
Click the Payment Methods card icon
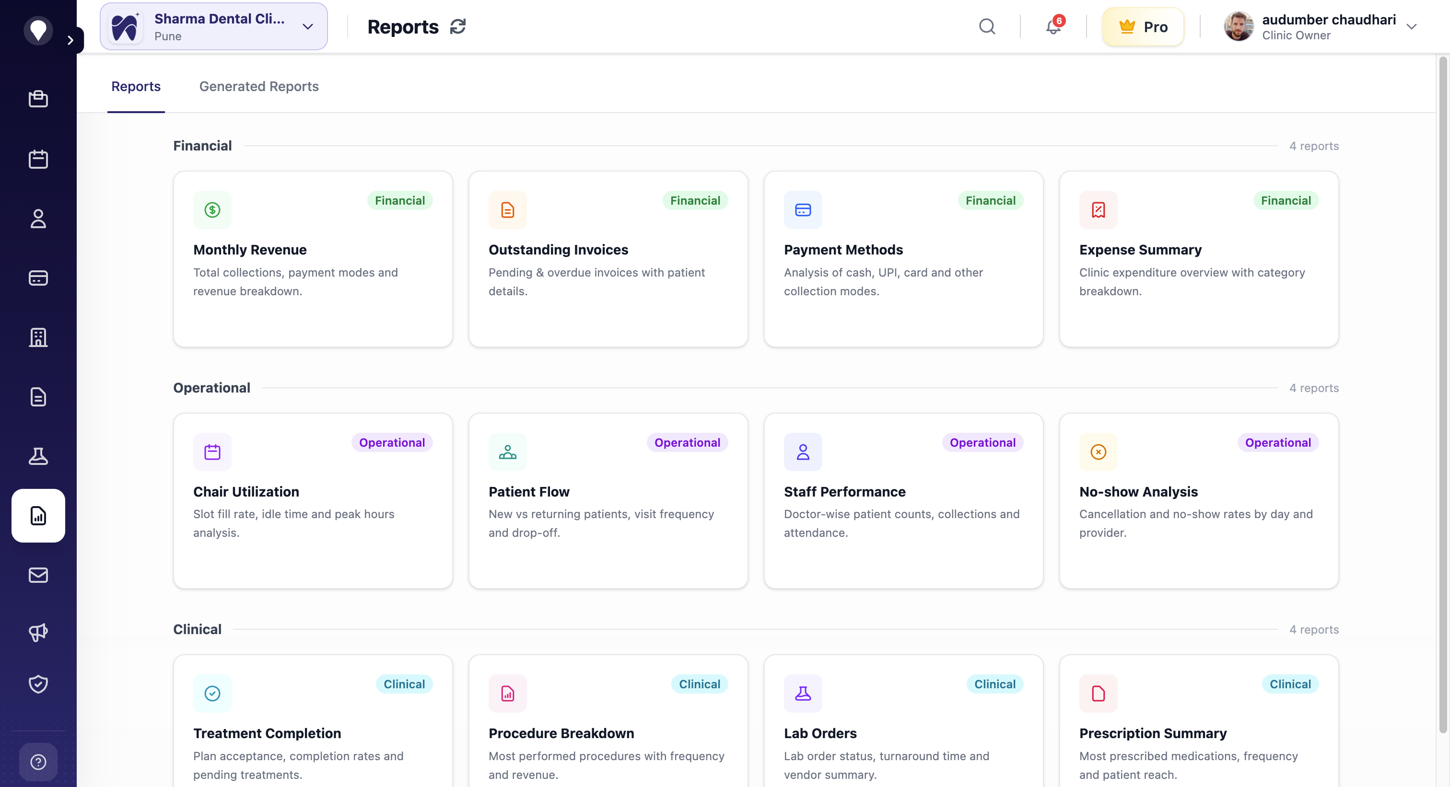pyautogui.click(x=803, y=210)
